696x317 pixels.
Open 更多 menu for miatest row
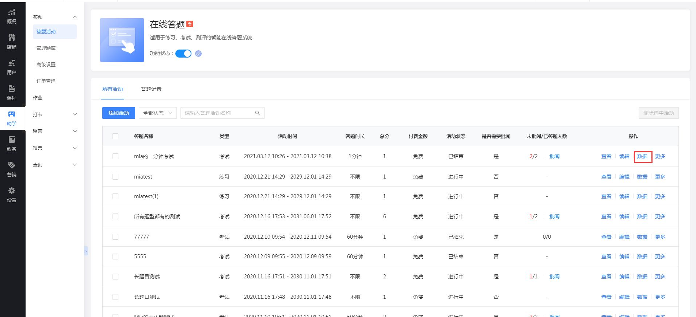(660, 177)
